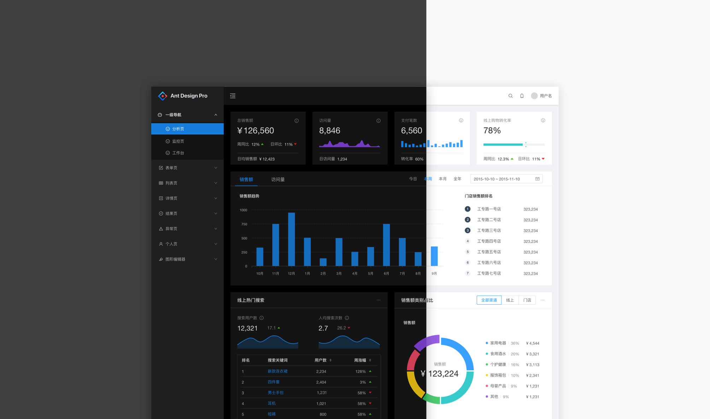Open calendar icon in date range field
Image resolution: width=710 pixels, height=419 pixels.
(537, 179)
